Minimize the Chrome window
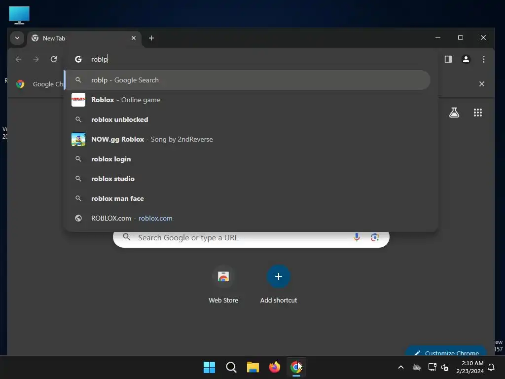 [438, 38]
